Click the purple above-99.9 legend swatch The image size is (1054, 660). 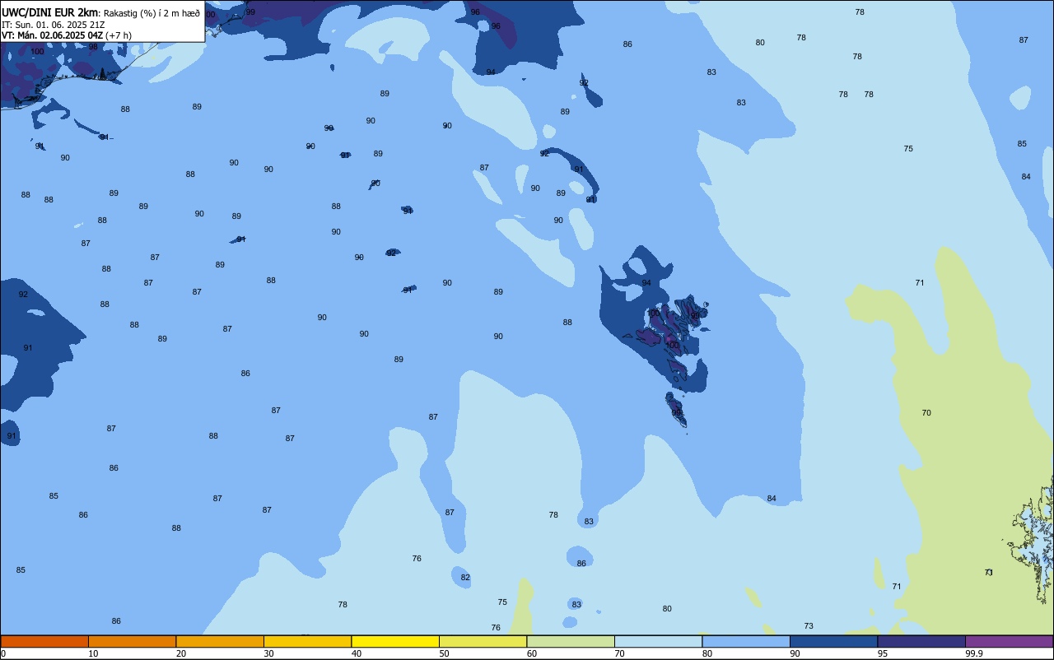pos(1009,641)
